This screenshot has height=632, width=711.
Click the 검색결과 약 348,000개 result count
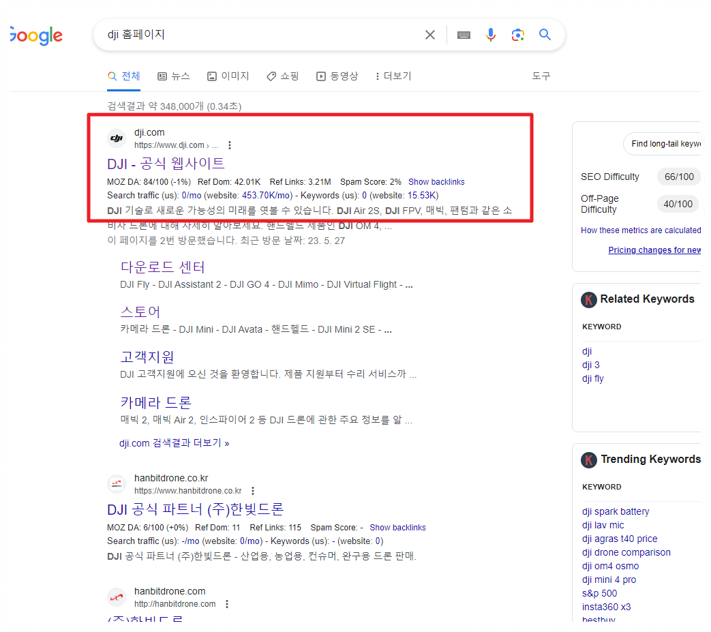coord(174,106)
